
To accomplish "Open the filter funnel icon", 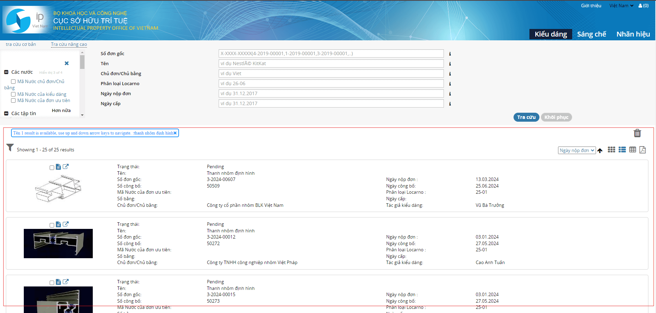I will click(10, 148).
